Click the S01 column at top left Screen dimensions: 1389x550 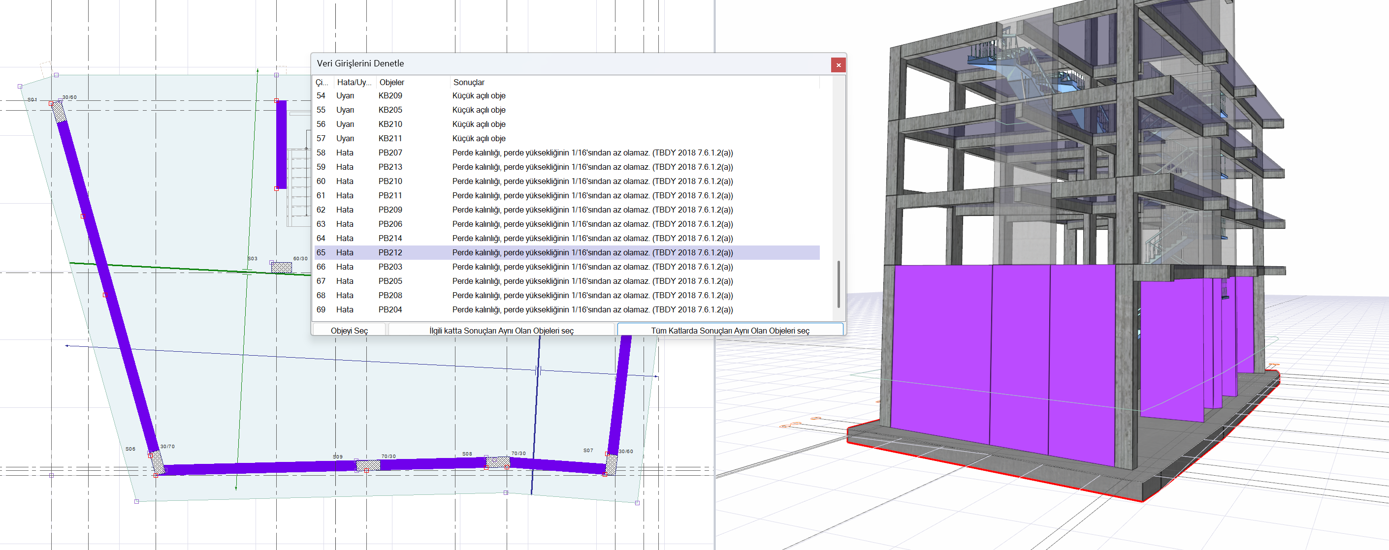tap(58, 112)
